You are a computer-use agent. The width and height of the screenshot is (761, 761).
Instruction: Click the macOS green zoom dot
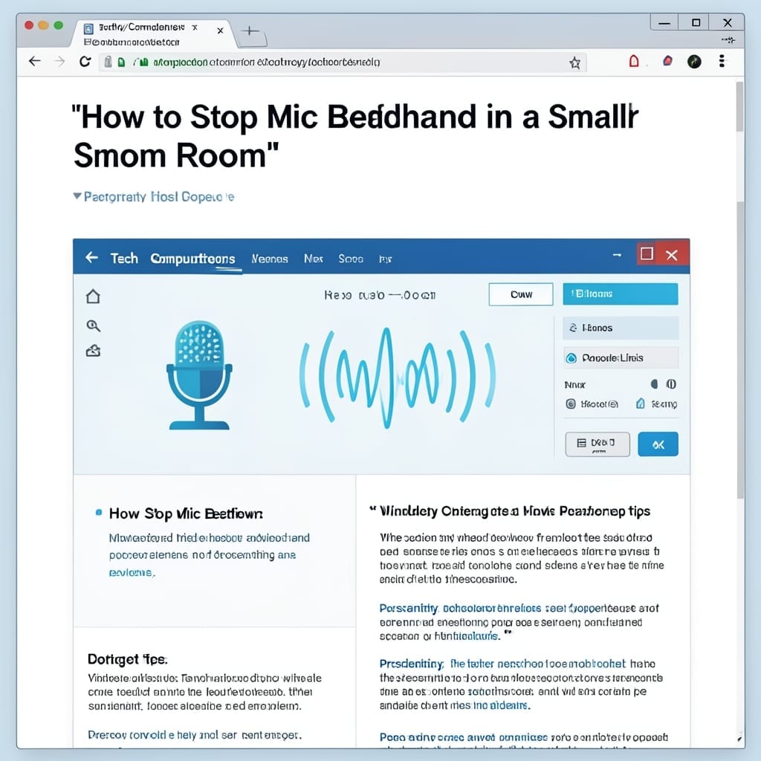[58, 25]
